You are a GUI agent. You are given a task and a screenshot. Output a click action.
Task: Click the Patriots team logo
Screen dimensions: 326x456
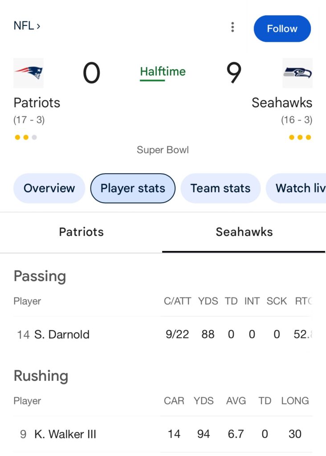point(29,73)
